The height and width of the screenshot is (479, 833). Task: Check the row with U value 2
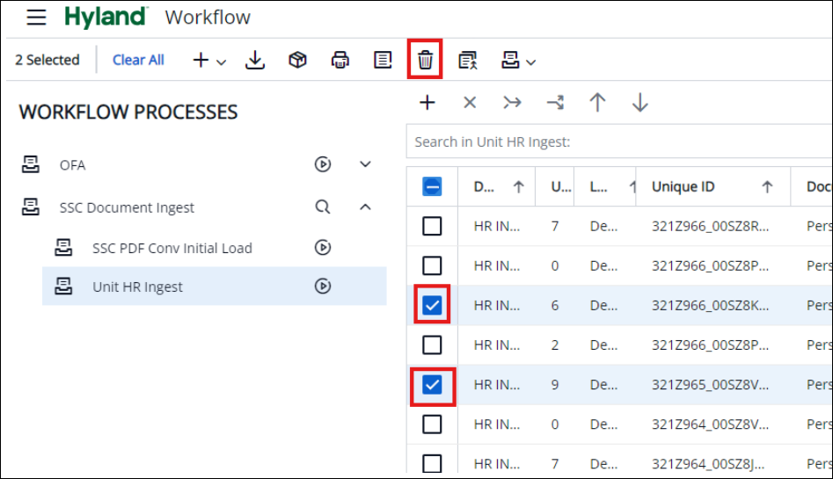(x=432, y=345)
